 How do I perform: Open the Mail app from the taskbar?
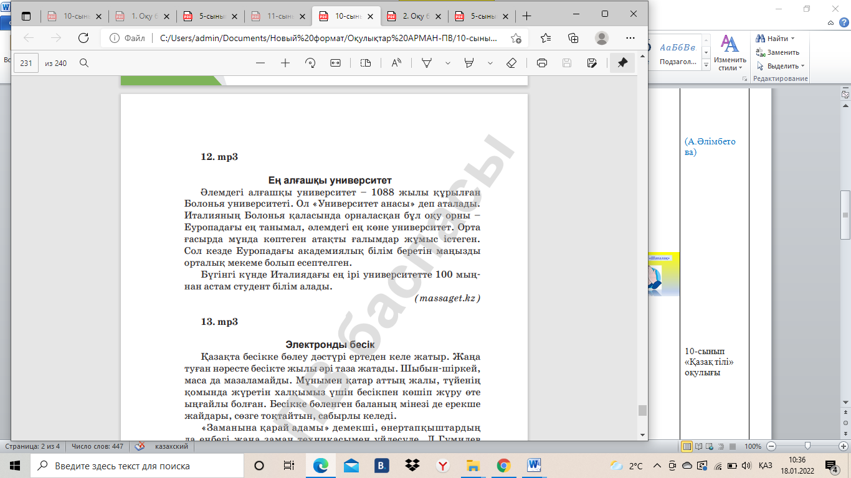351,466
